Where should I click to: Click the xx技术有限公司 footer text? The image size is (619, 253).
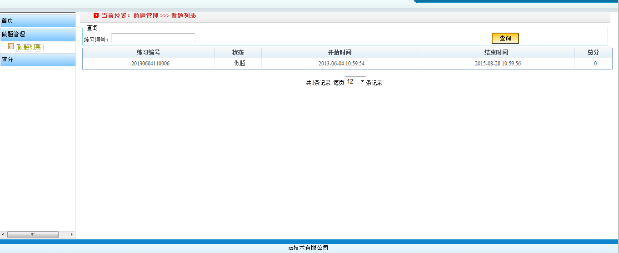coord(308,248)
